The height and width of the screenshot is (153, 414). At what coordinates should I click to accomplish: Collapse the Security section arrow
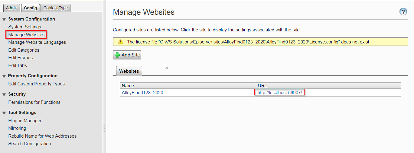click(4, 94)
